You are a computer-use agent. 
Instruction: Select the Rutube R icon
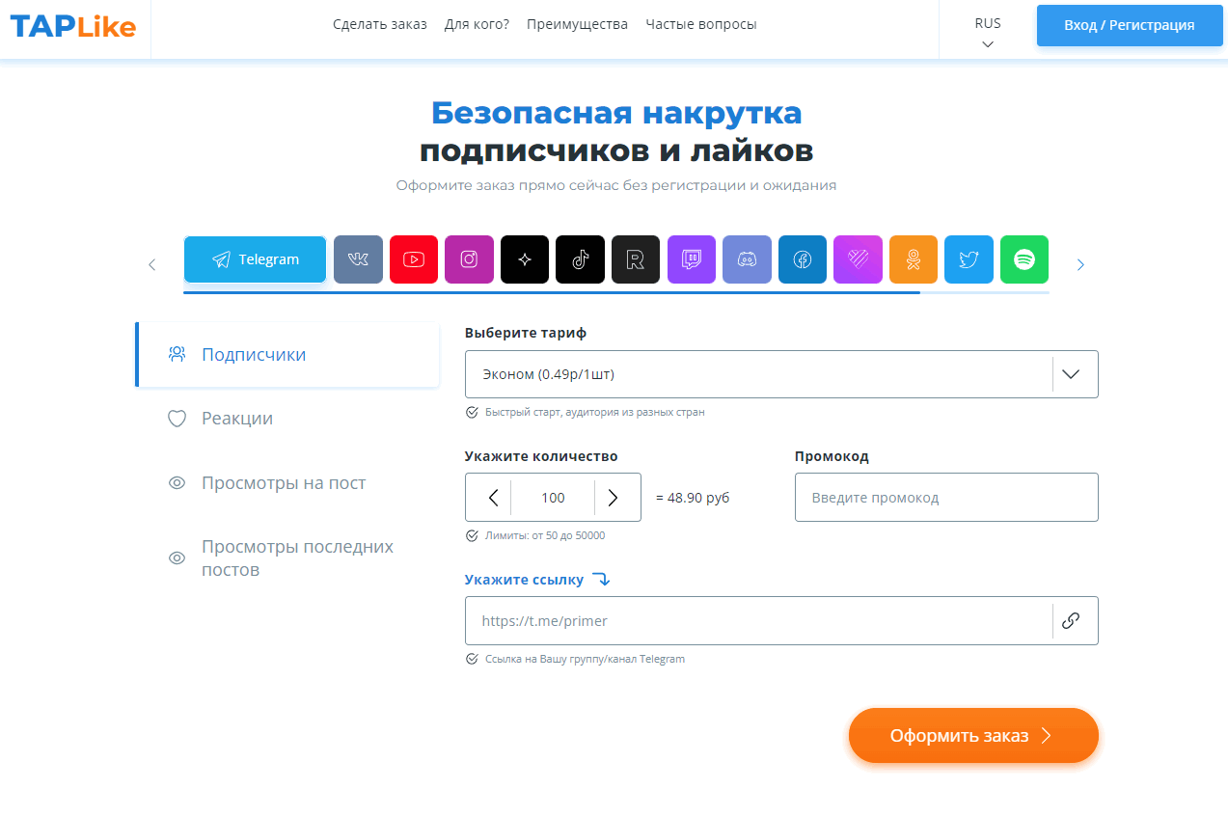click(636, 259)
